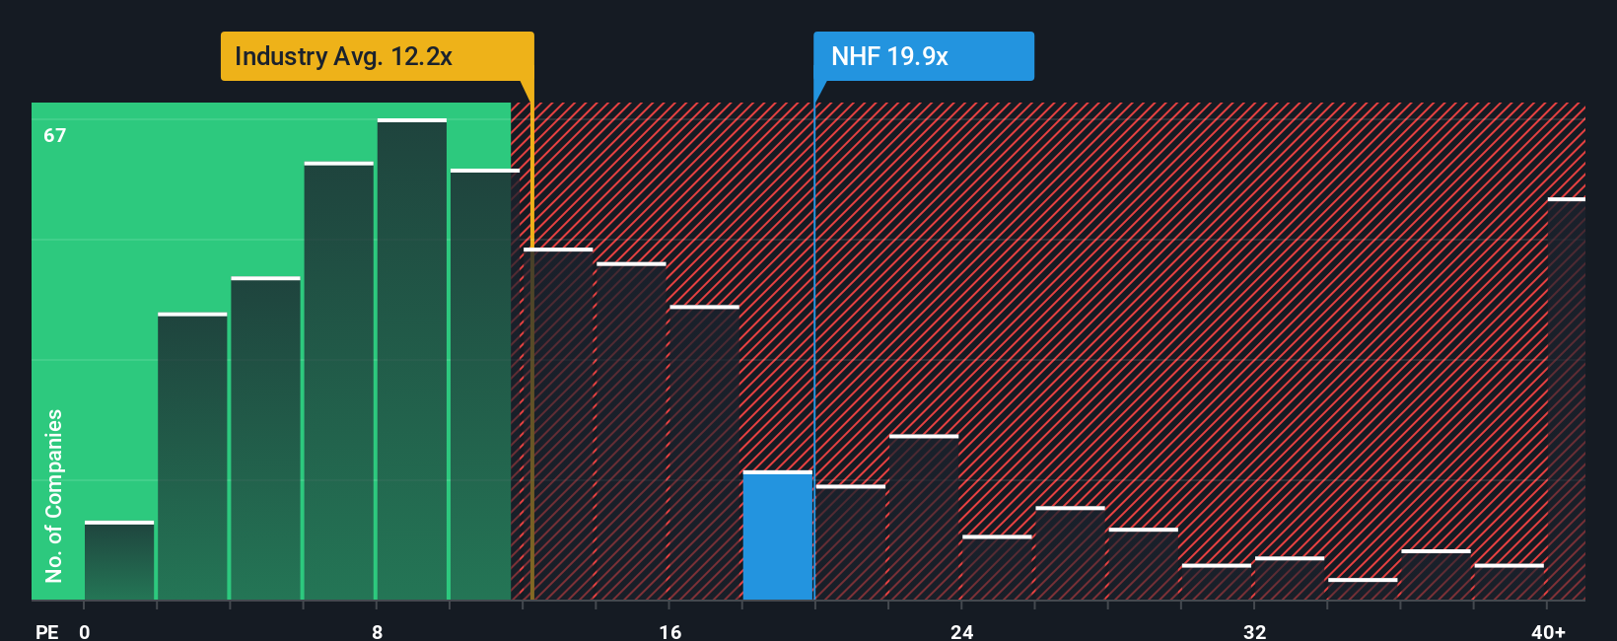Select the 40+ PE bar at far right
The image size is (1617, 641).
point(1566,398)
